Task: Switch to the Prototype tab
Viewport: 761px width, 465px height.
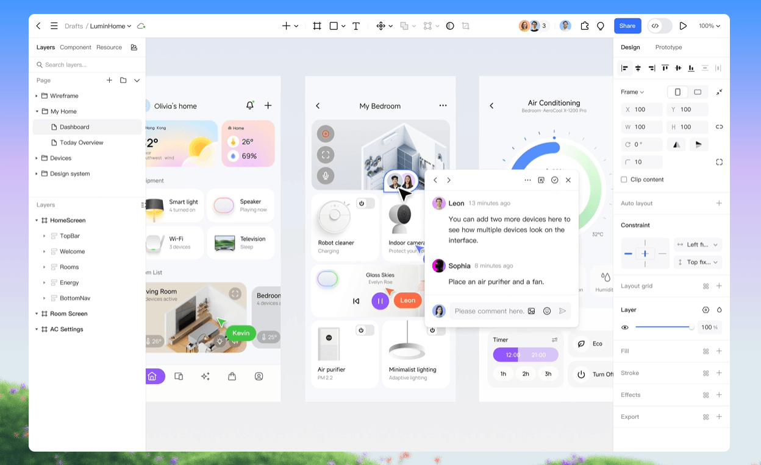Action: pos(668,47)
